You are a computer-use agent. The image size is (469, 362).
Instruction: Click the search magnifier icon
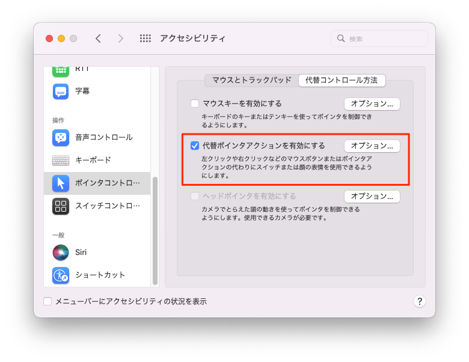[x=341, y=38]
